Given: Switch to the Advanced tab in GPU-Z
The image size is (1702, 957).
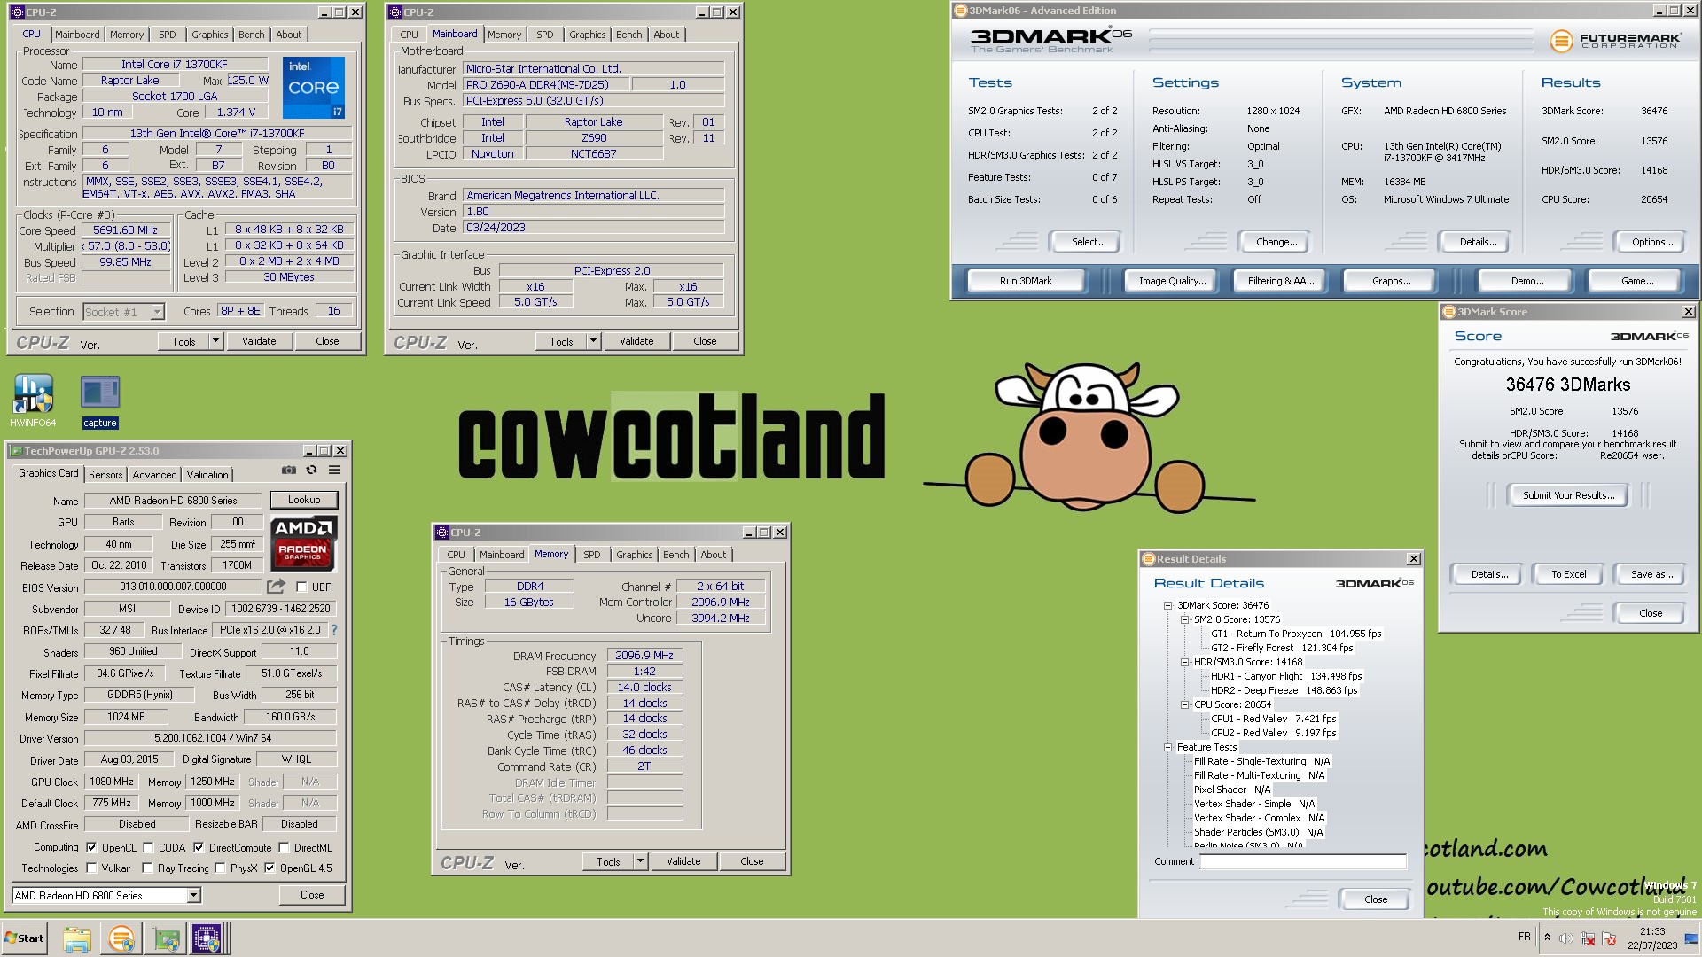Looking at the screenshot, I should tap(155, 475).
